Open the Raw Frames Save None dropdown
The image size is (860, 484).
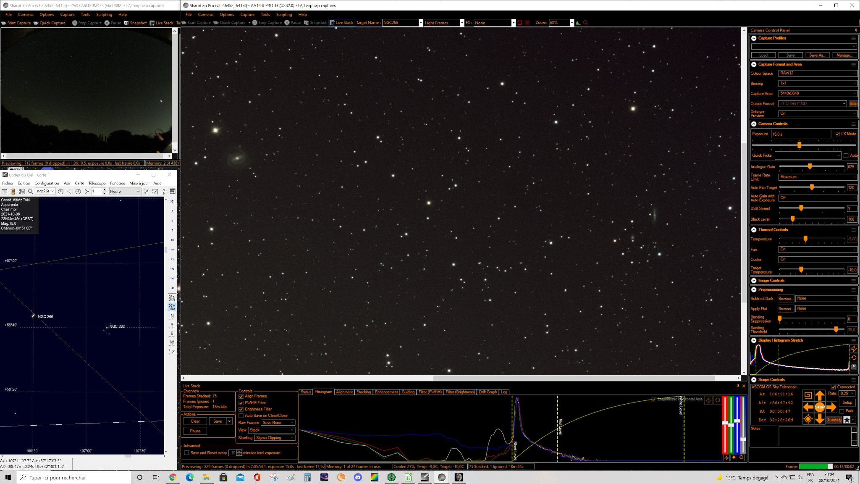[x=278, y=423]
